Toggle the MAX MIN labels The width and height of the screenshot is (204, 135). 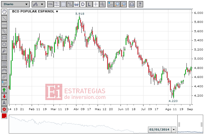tap(57, 4)
